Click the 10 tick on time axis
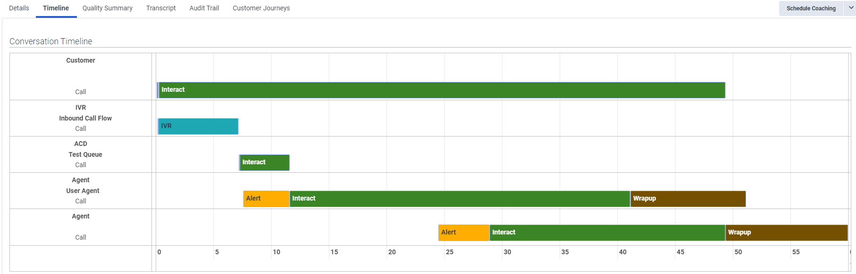The height and width of the screenshot is (274, 856). tap(277, 252)
